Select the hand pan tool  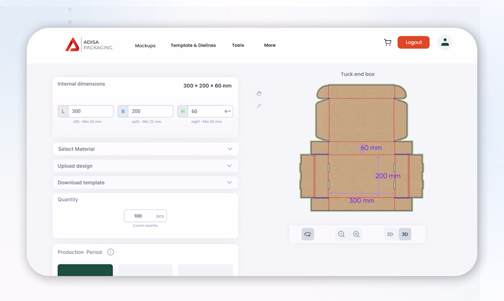click(259, 93)
